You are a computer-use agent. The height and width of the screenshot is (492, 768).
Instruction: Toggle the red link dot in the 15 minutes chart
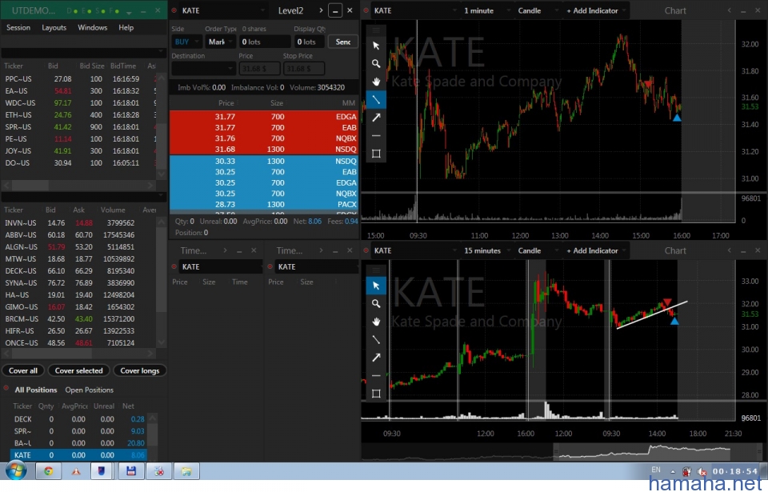pos(366,250)
